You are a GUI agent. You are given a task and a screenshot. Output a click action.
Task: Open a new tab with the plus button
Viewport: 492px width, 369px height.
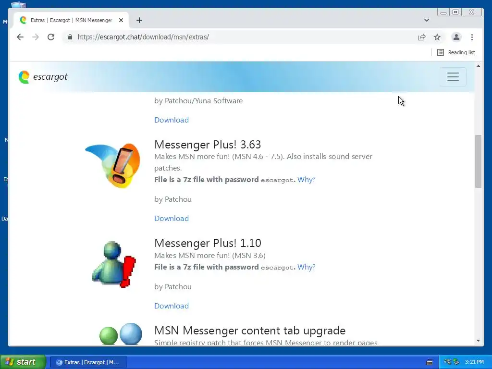pyautogui.click(x=139, y=20)
